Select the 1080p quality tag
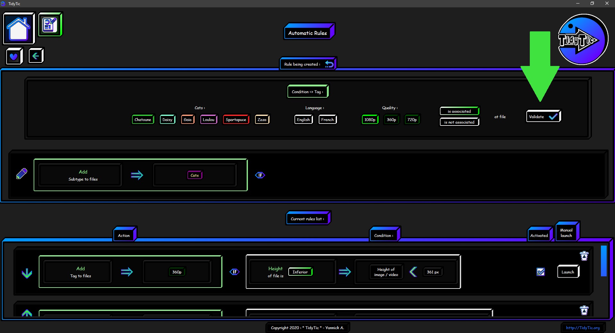Screen dimensions: 615x333 (370, 119)
